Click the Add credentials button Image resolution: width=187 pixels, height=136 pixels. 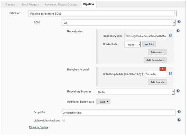coord(149,44)
